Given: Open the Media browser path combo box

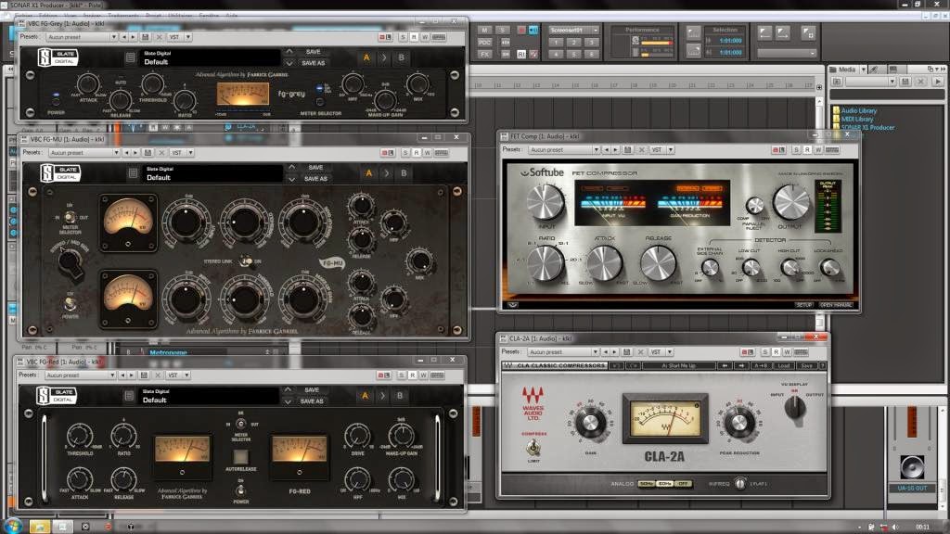Looking at the screenshot, I should click(x=870, y=82).
